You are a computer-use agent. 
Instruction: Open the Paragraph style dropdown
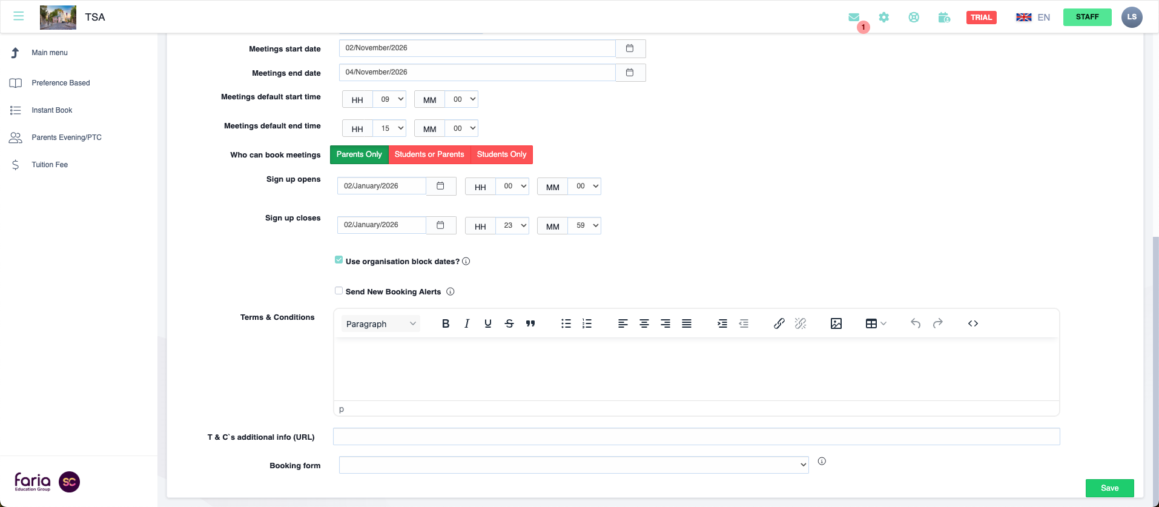380,324
